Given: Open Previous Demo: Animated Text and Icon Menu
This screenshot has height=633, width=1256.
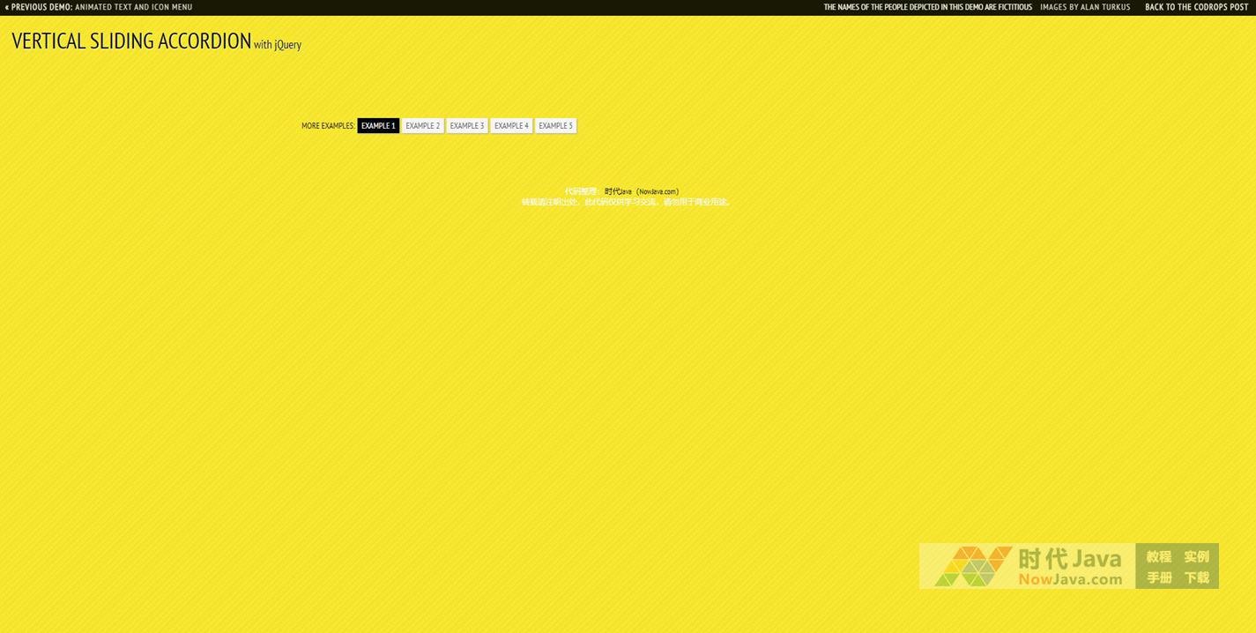Looking at the screenshot, I should [99, 7].
